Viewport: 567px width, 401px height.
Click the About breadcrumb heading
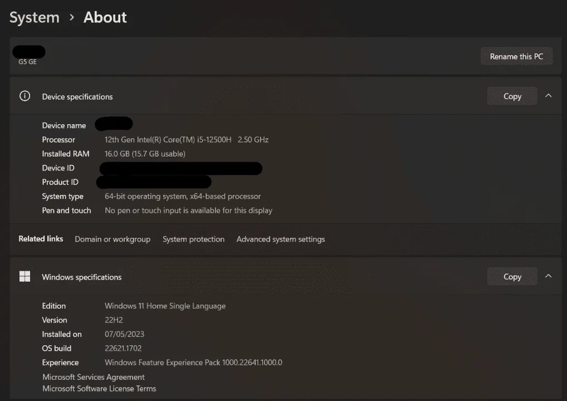105,17
